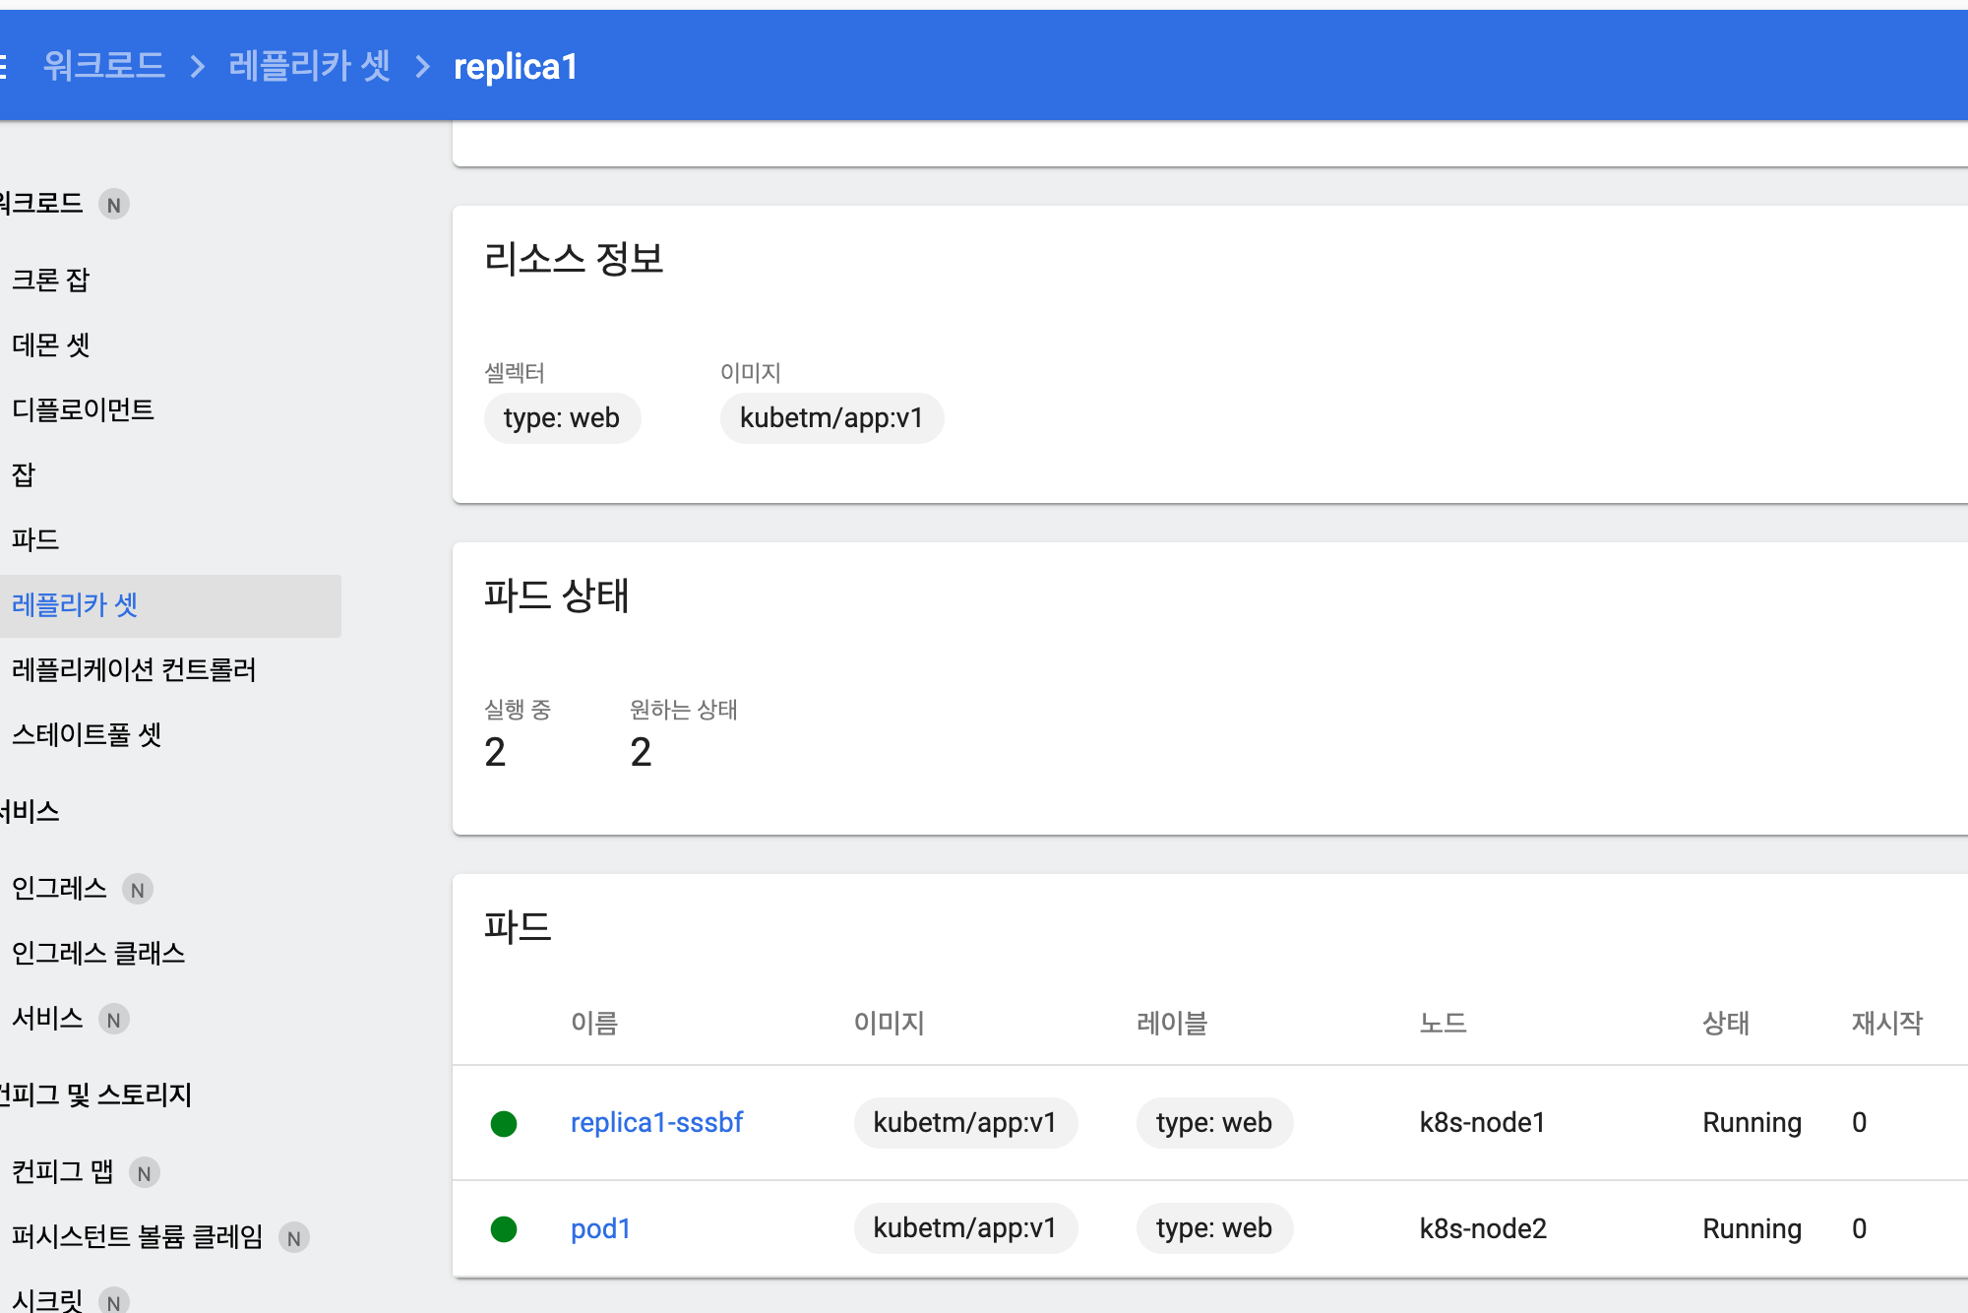Select 스테이트풀 셋 in sidebar

point(87,734)
